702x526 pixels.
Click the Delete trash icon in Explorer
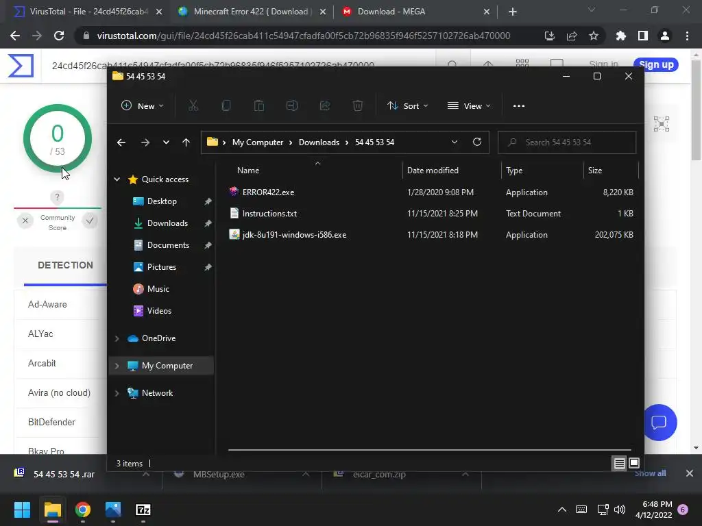click(358, 106)
